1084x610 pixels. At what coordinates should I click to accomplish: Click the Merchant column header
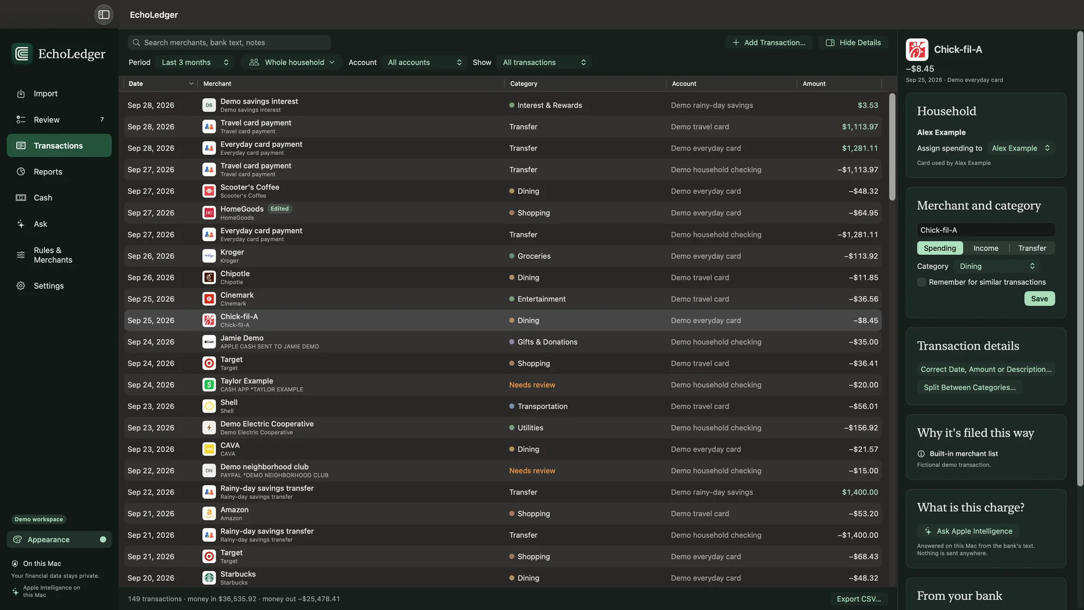point(351,84)
